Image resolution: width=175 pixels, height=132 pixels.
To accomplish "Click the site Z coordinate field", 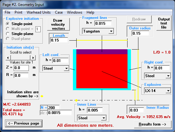I will click(21, 68).
